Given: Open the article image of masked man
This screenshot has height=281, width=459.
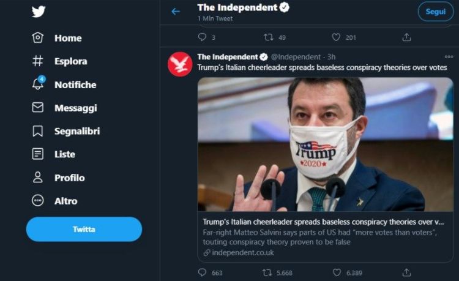Looking at the screenshot, I should 325,144.
